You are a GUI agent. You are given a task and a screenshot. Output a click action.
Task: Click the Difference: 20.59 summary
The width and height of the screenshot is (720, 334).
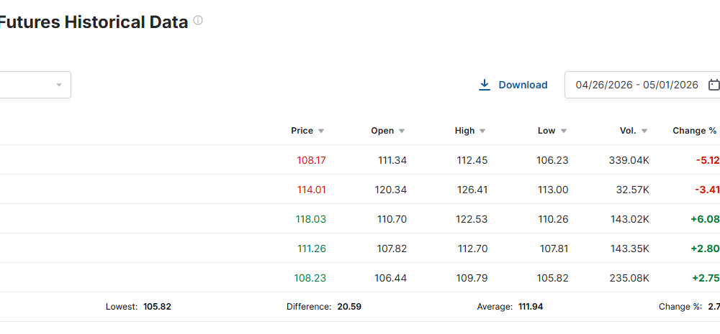pyautogui.click(x=324, y=307)
